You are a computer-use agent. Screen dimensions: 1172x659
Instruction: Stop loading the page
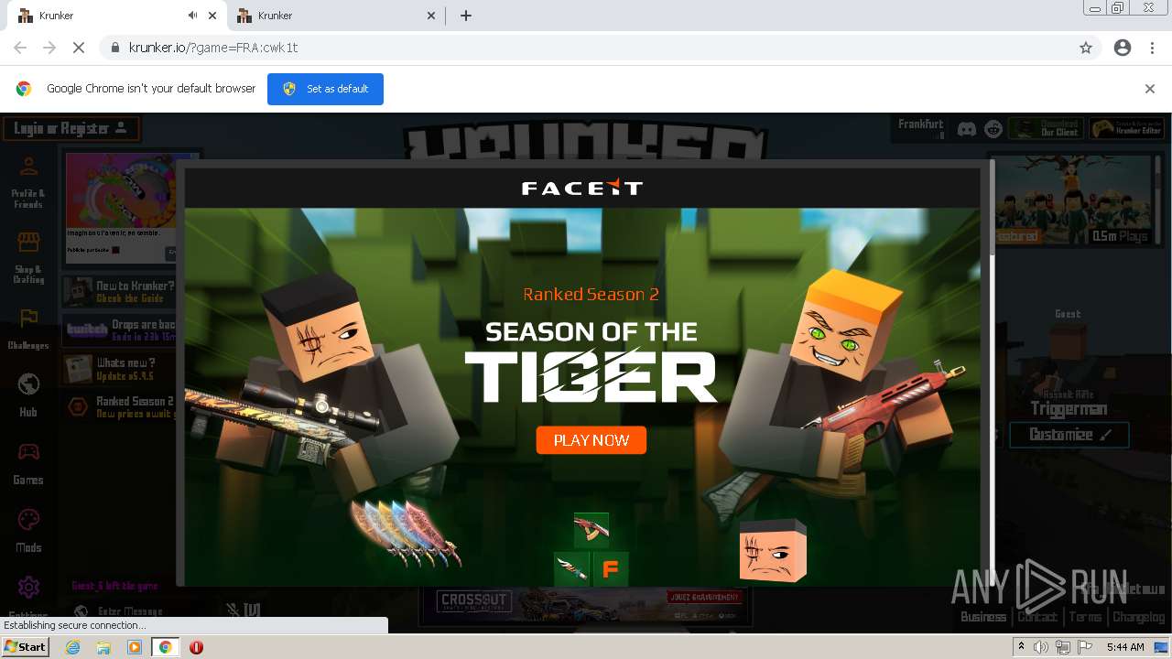pyautogui.click(x=79, y=48)
